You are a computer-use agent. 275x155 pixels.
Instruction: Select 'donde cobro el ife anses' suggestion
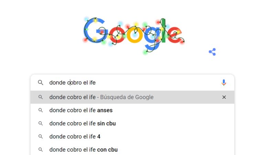tap(81, 110)
